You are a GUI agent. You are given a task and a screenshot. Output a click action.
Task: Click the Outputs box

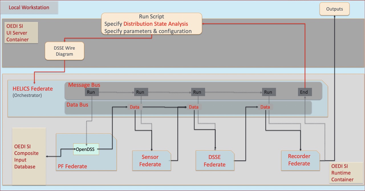(334, 9)
